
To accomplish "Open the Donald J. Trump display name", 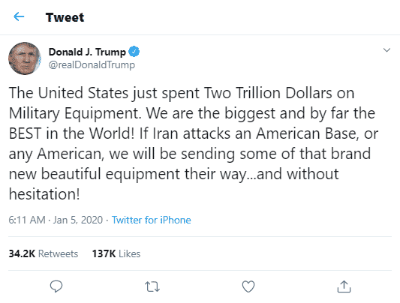I will click(x=87, y=52).
